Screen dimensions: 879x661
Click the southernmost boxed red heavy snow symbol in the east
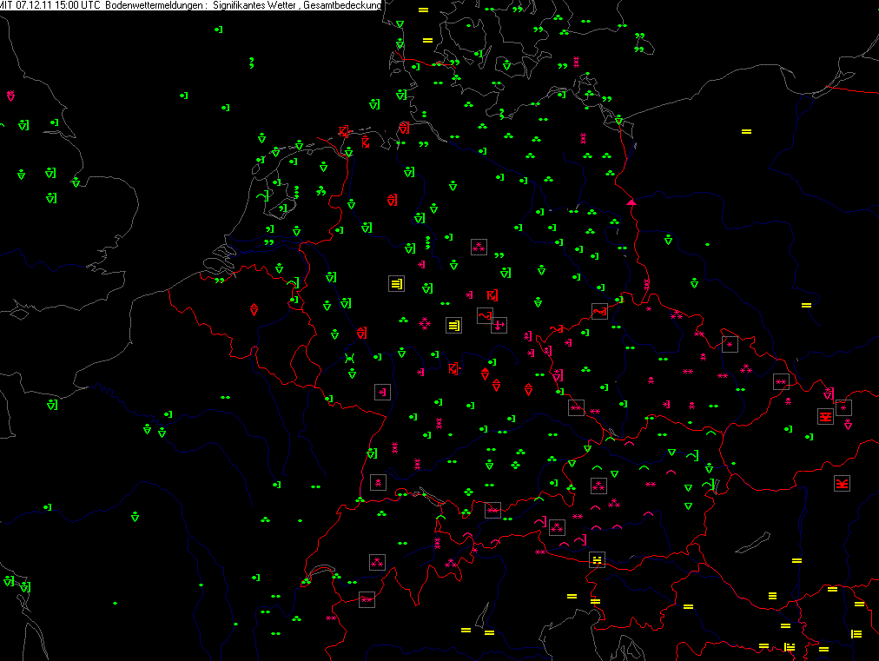pos(841,484)
